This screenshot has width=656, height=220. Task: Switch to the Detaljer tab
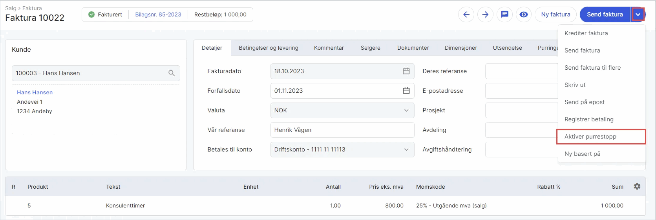(x=212, y=48)
